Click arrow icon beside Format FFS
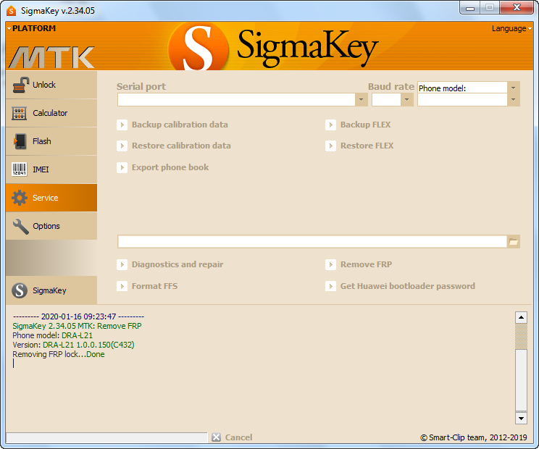The width and height of the screenshot is (539, 449). 122,286
